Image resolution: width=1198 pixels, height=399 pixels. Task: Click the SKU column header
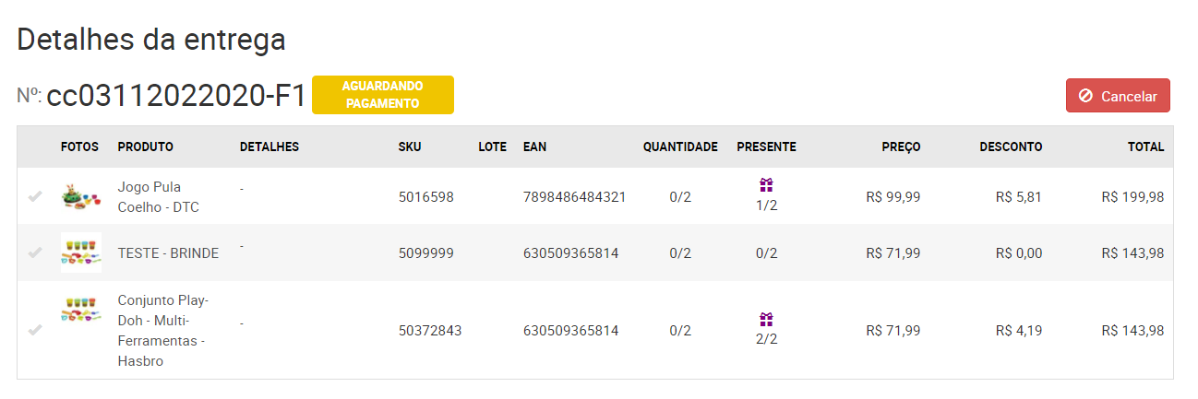409,147
